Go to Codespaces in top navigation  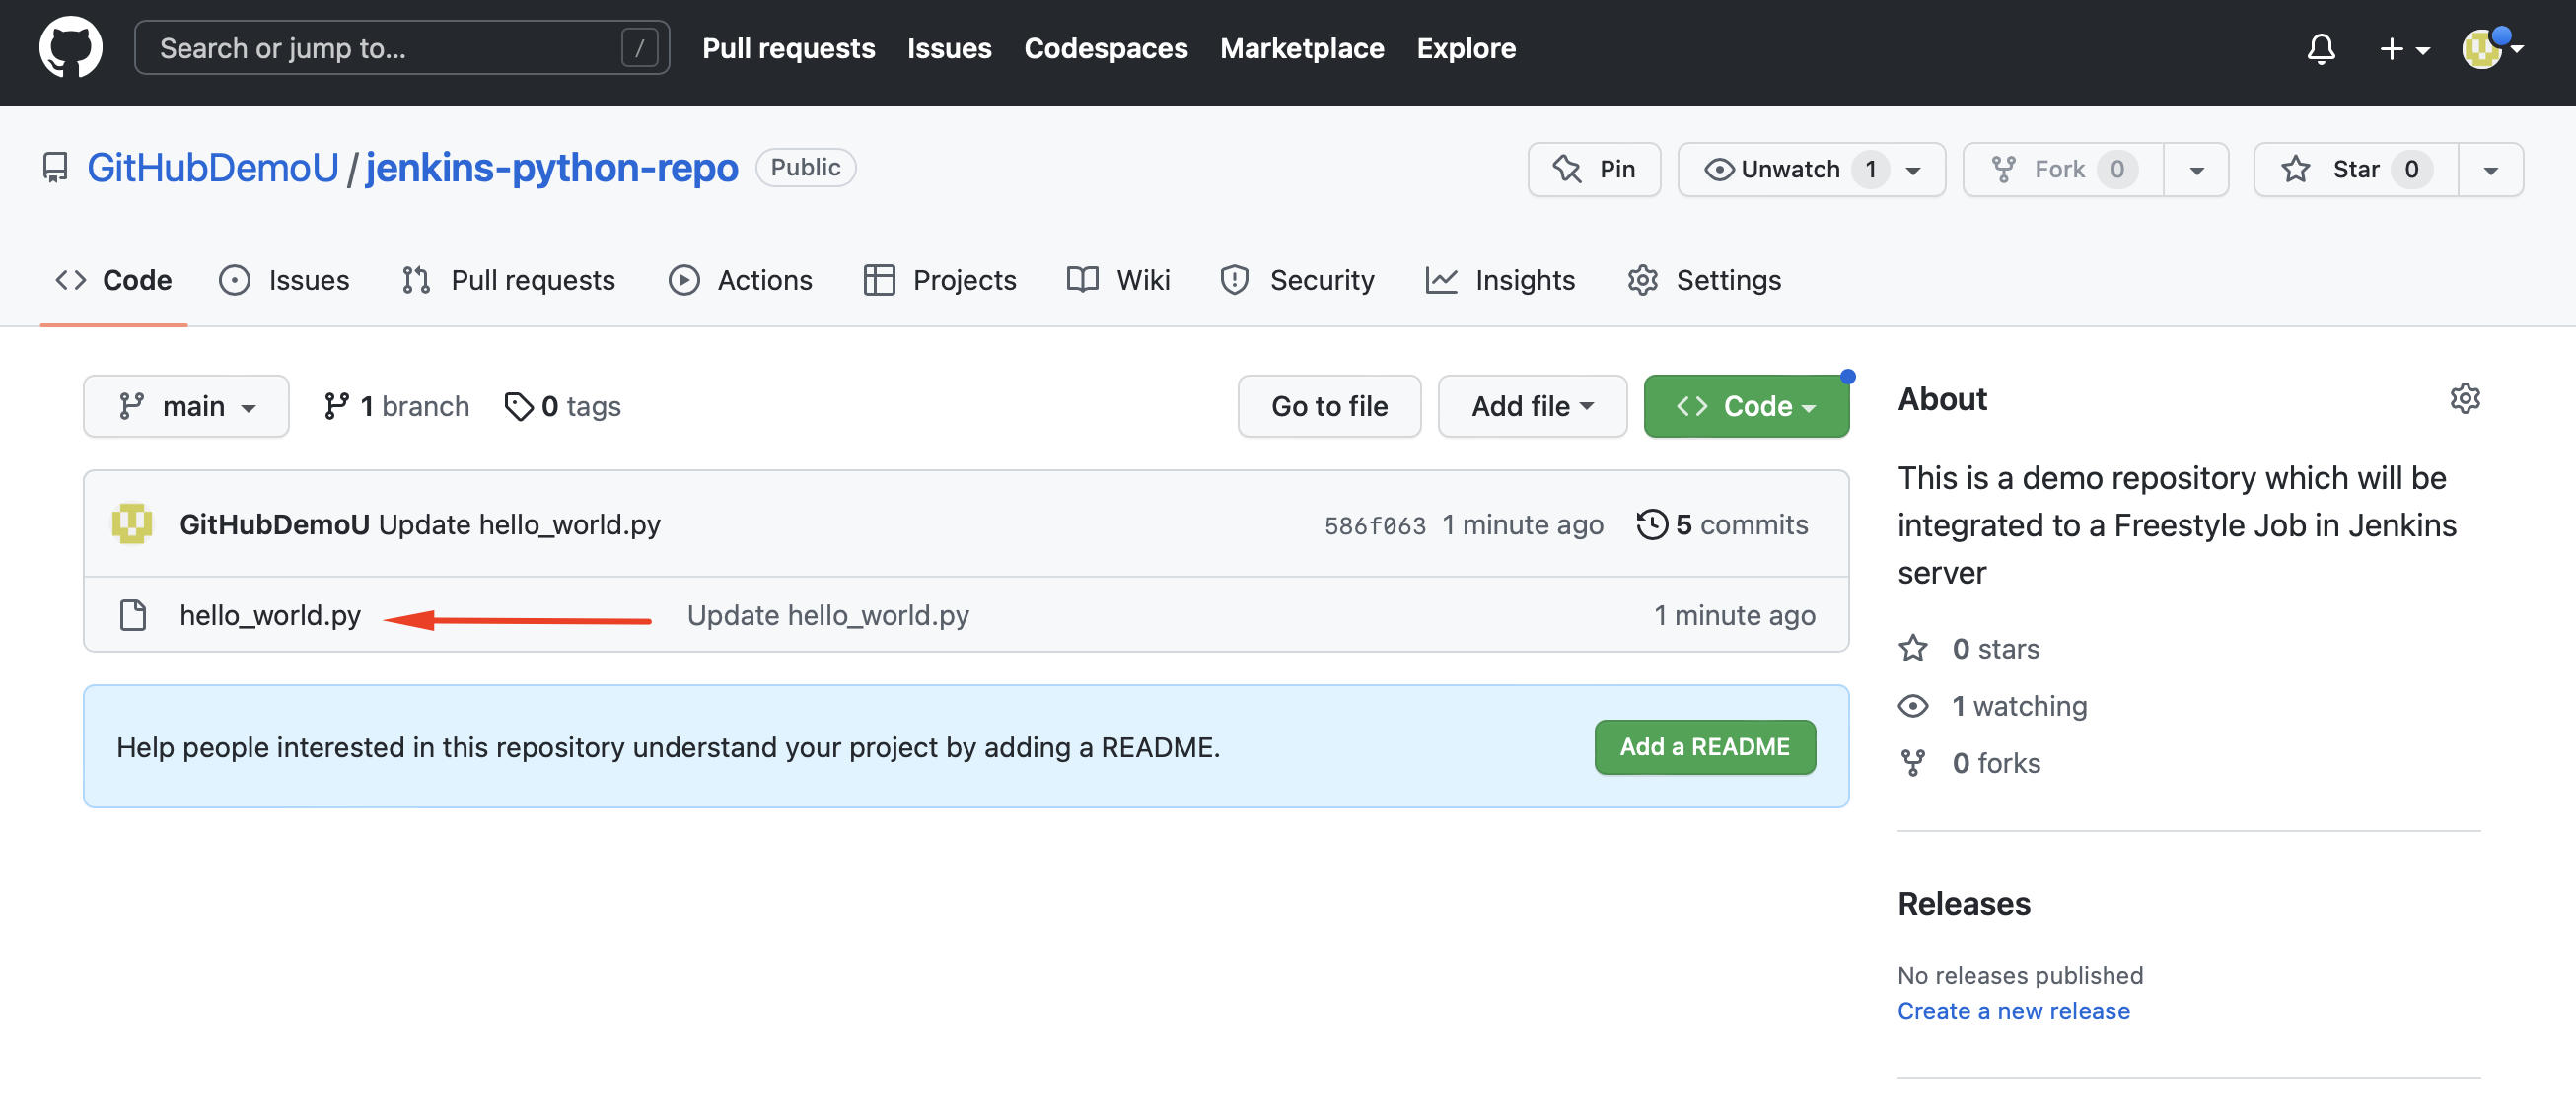(x=1105, y=48)
